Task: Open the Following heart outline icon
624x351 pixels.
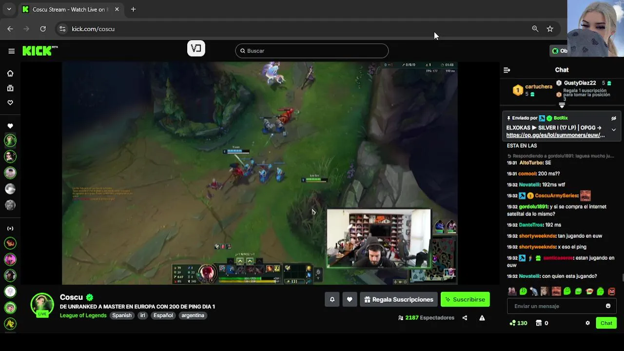Action: 10,103
